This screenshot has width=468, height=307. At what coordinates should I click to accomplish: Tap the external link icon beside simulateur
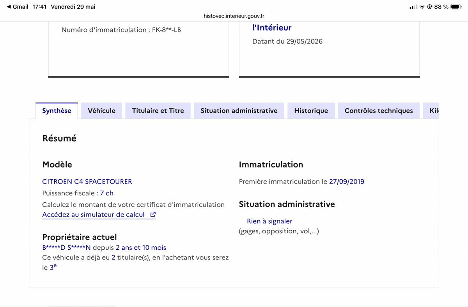point(153,215)
